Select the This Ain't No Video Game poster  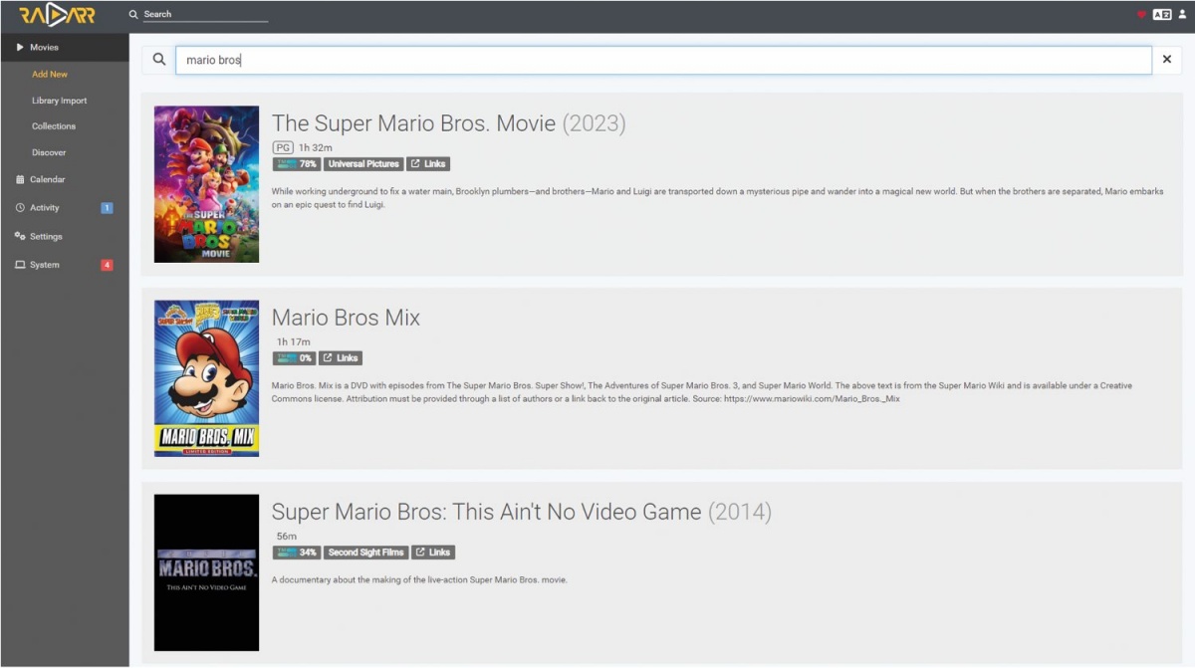(x=206, y=572)
